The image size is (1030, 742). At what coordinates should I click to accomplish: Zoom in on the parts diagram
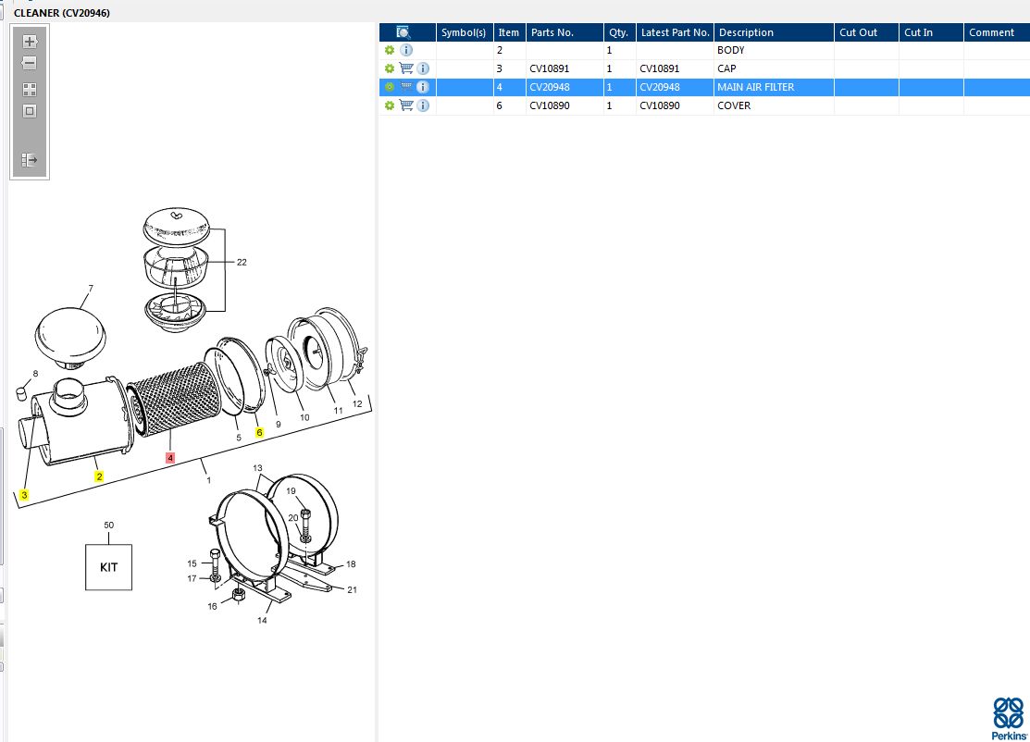tap(30, 42)
